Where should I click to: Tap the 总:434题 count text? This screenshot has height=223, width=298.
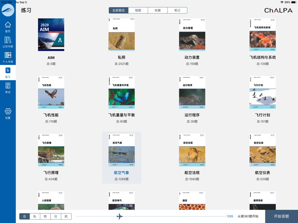[51, 179]
